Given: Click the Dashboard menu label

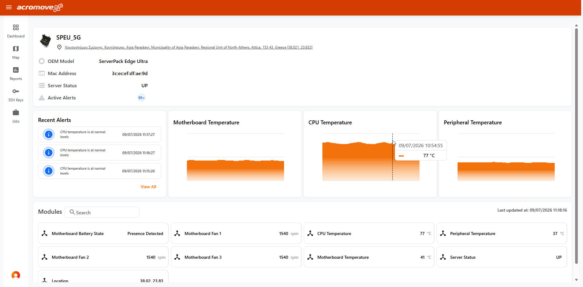Looking at the screenshot, I should tap(16, 36).
